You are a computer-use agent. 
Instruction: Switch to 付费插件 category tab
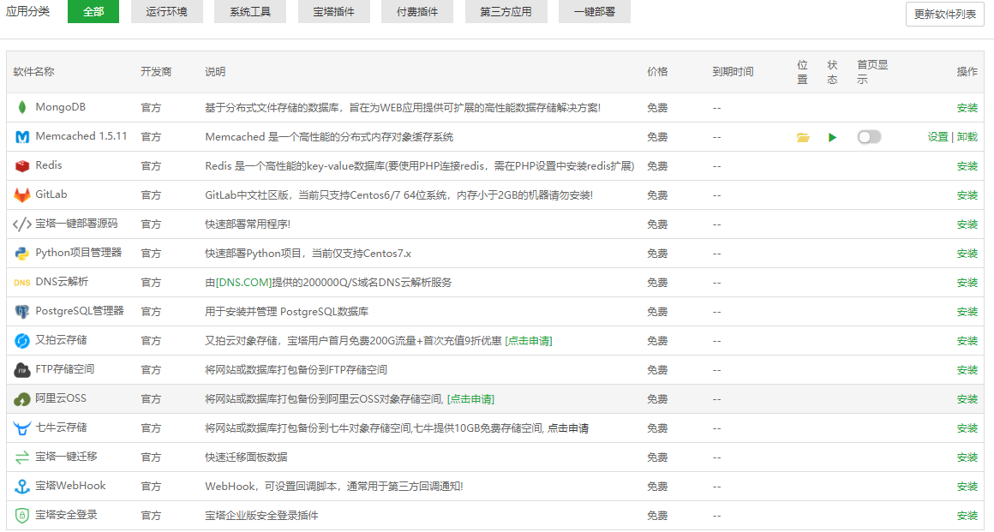point(417,11)
